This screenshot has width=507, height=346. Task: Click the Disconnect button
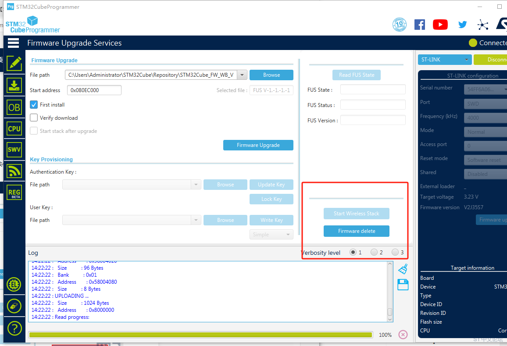pos(490,60)
